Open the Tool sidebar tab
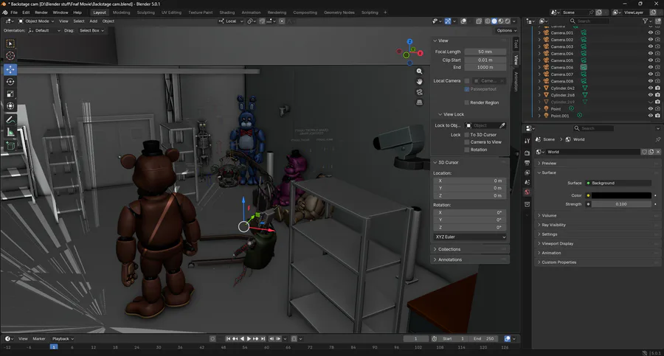 coord(516,43)
